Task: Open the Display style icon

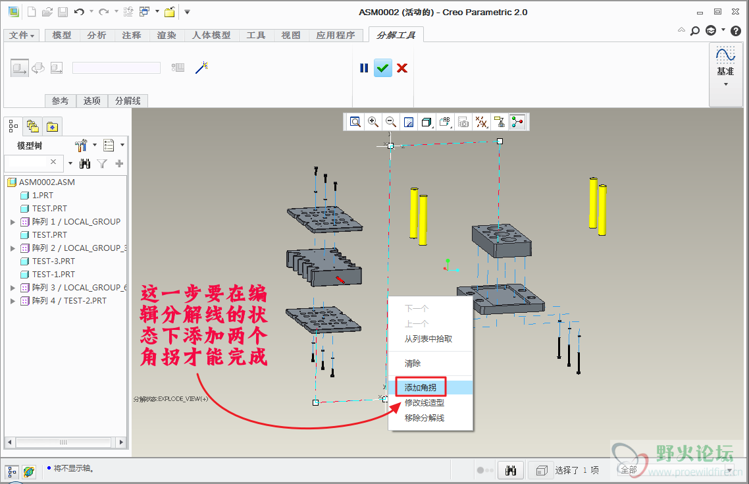Action: click(426, 122)
